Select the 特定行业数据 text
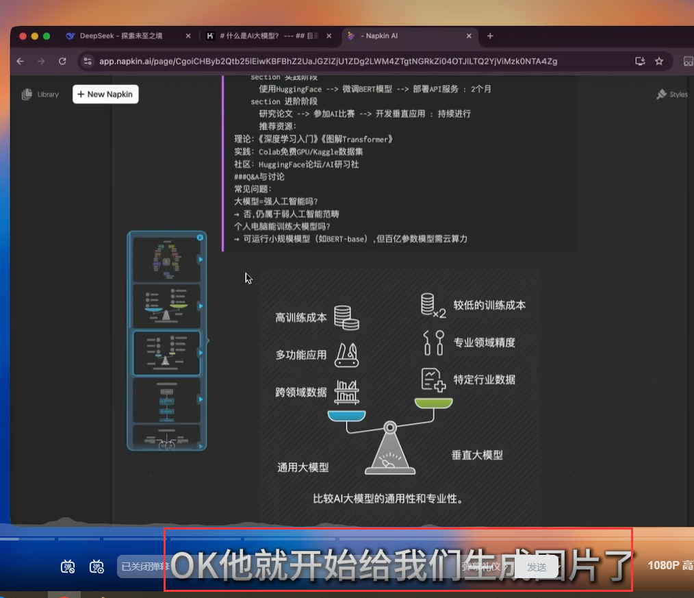The width and height of the screenshot is (694, 598). tap(484, 379)
